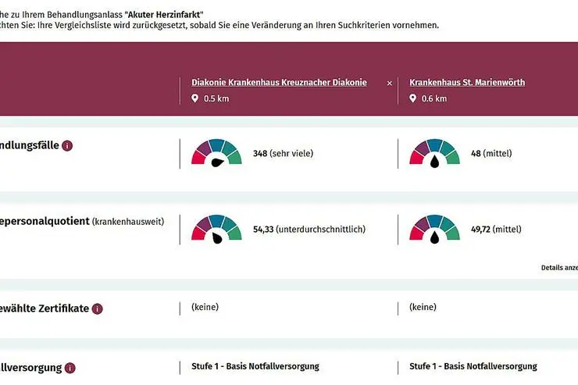Select the 348 (sehr viele) value text
This screenshot has height=385, width=578.
click(283, 153)
